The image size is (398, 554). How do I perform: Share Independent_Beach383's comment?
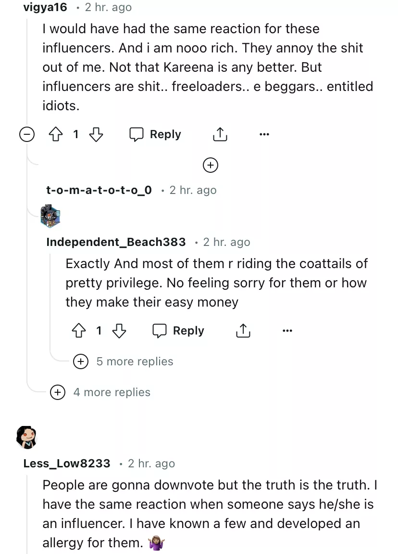point(243,331)
